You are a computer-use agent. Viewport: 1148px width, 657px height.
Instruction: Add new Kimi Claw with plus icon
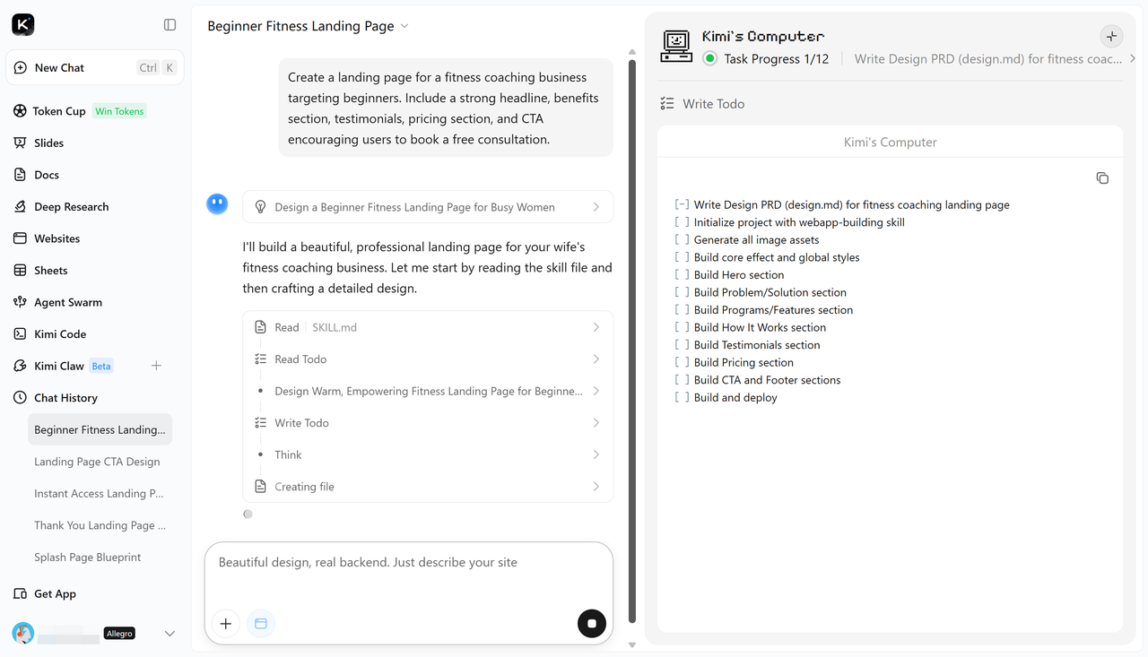[156, 366]
